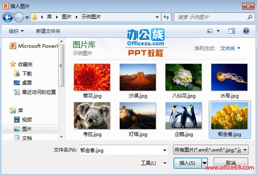Select the 示例图片 breadcrumb segment
This screenshot has width=257, height=176.
point(91,17)
